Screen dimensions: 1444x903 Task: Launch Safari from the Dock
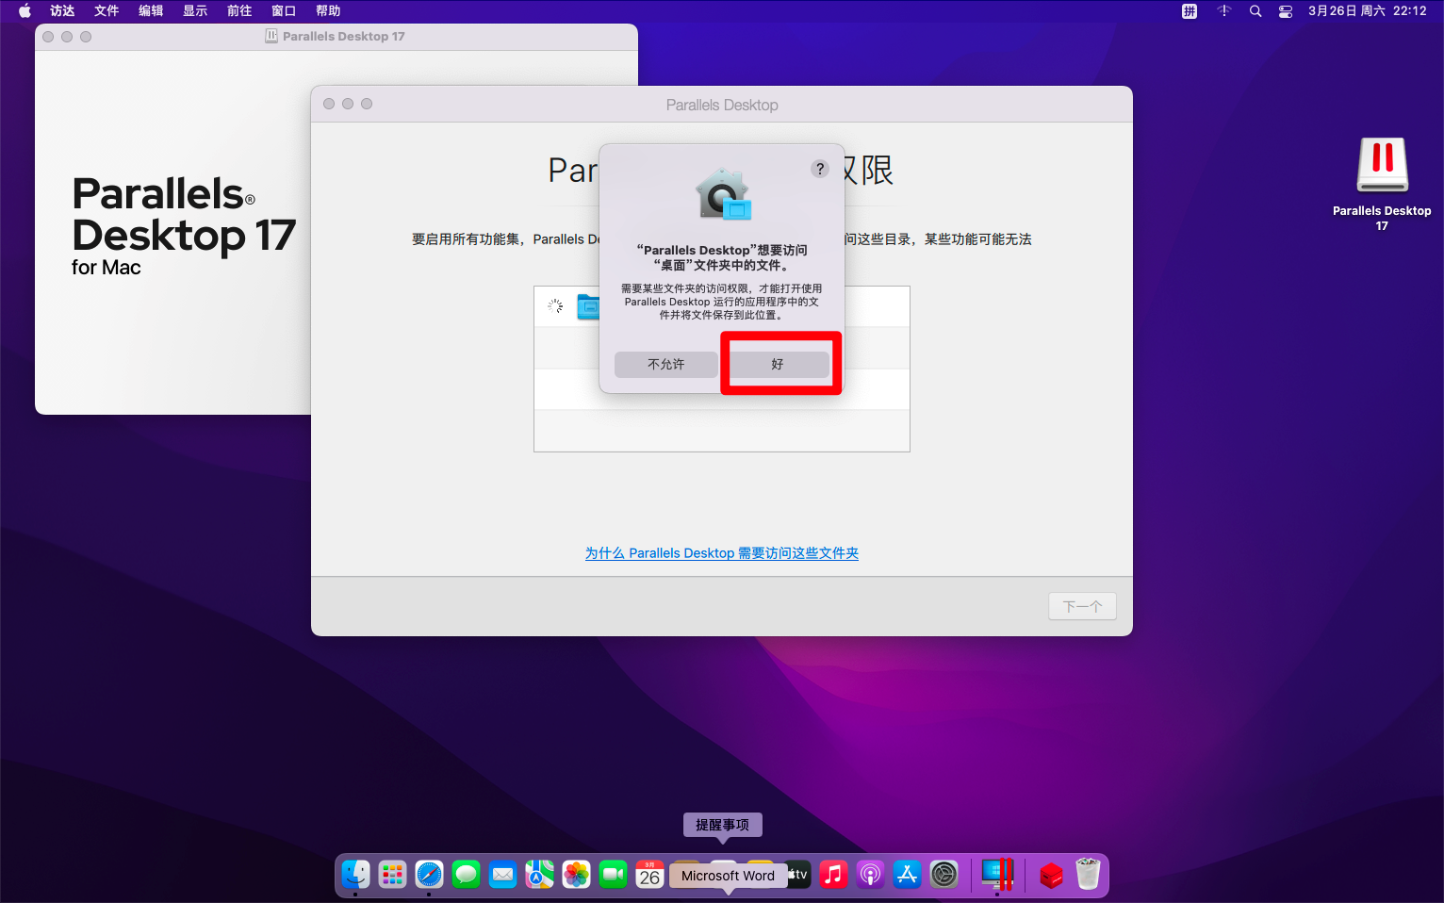coord(429,875)
